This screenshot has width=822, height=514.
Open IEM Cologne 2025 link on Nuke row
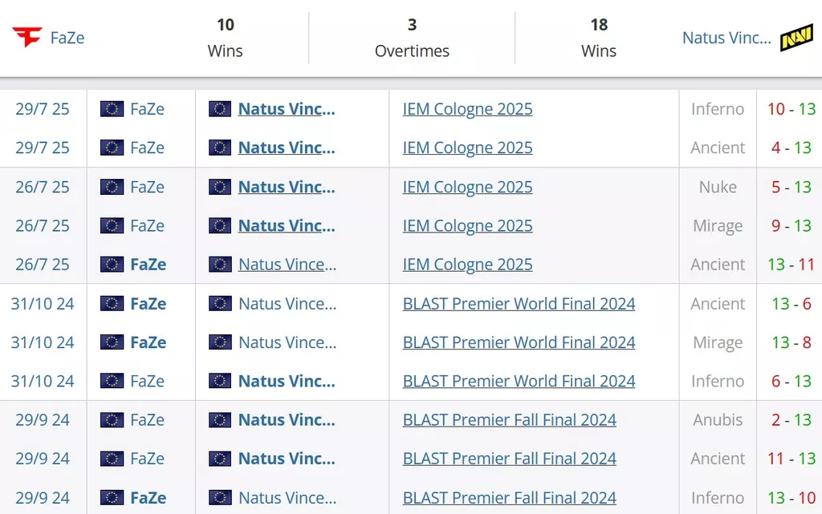[x=468, y=187]
